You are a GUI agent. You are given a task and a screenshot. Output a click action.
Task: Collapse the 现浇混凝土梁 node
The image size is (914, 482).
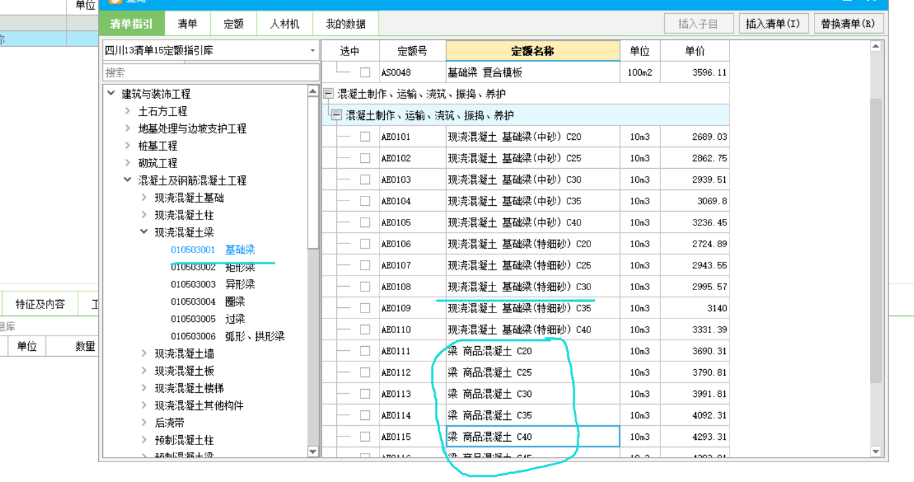point(144,231)
